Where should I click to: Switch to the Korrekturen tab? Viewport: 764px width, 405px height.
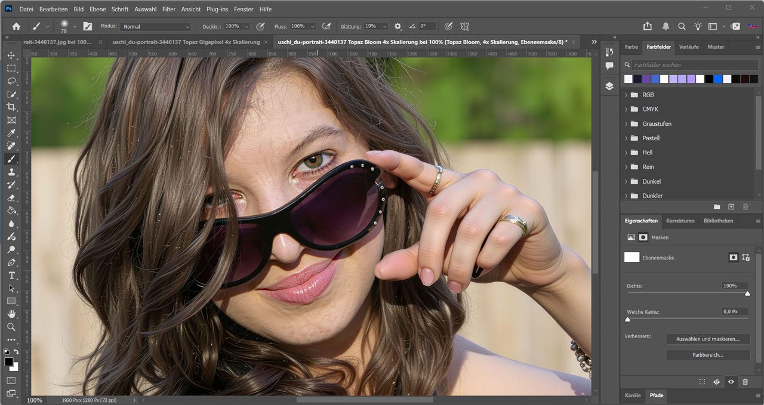680,221
